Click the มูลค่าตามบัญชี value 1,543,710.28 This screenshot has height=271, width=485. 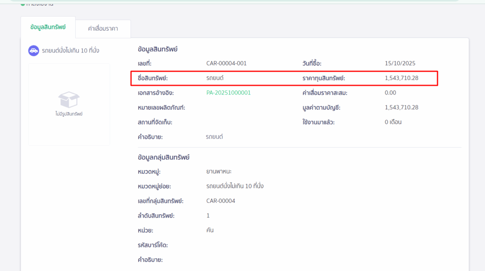pos(402,107)
